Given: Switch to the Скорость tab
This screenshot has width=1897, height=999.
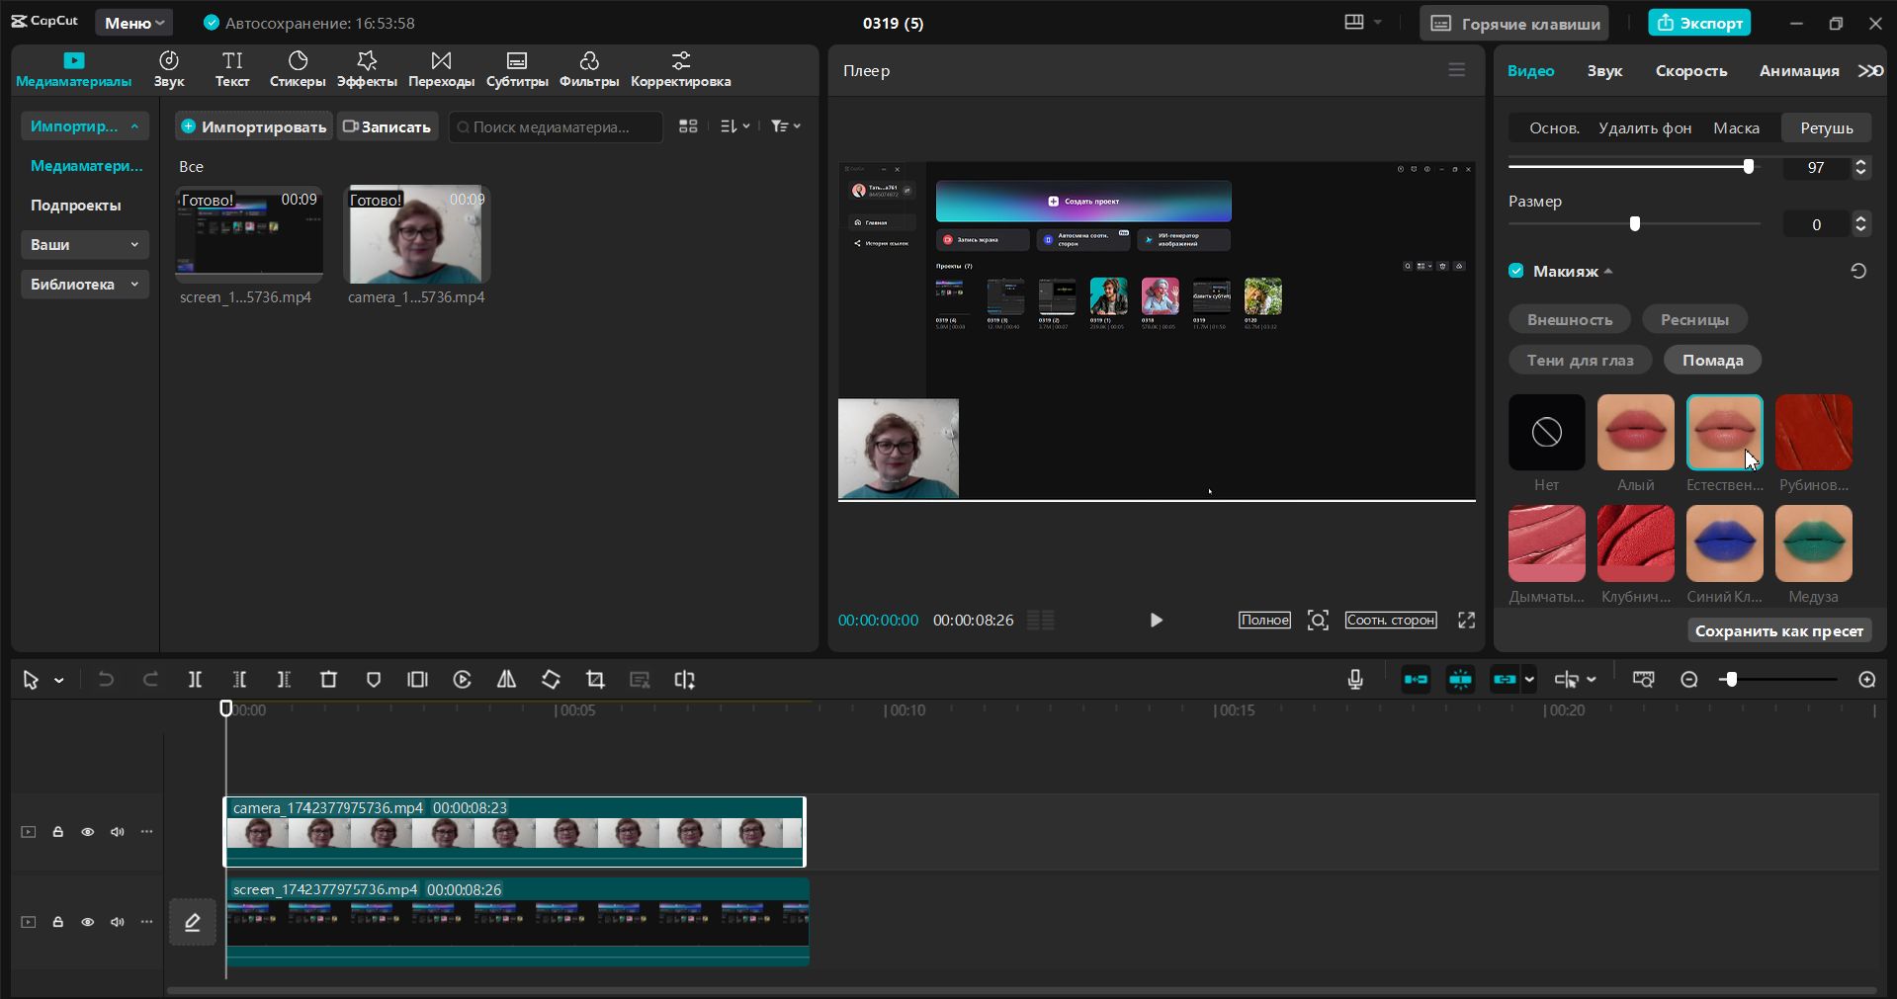Looking at the screenshot, I should pos(1691,71).
